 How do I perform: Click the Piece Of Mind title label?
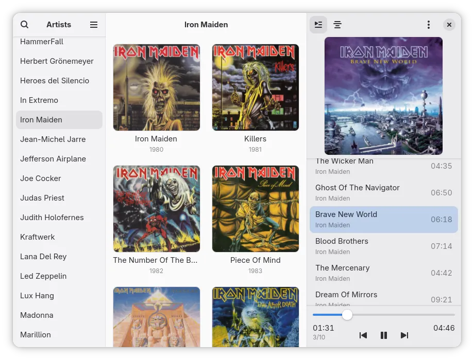pyautogui.click(x=256, y=260)
